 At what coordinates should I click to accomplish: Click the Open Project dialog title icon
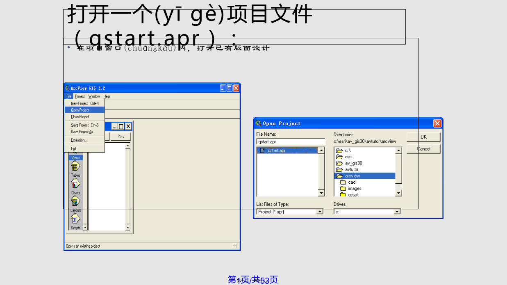tap(258, 123)
